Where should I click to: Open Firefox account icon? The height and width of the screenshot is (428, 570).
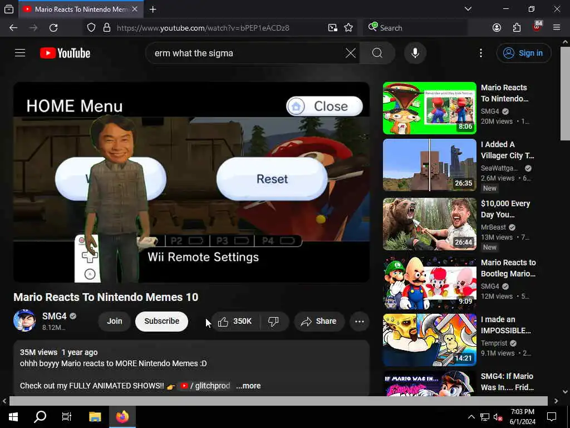point(497,28)
